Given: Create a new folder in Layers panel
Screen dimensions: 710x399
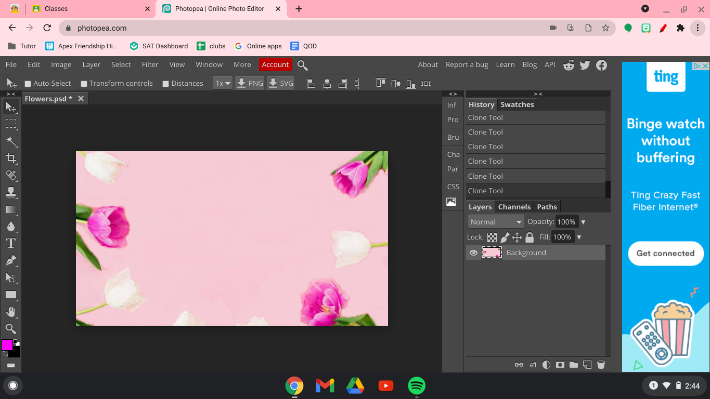Looking at the screenshot, I should [574, 365].
